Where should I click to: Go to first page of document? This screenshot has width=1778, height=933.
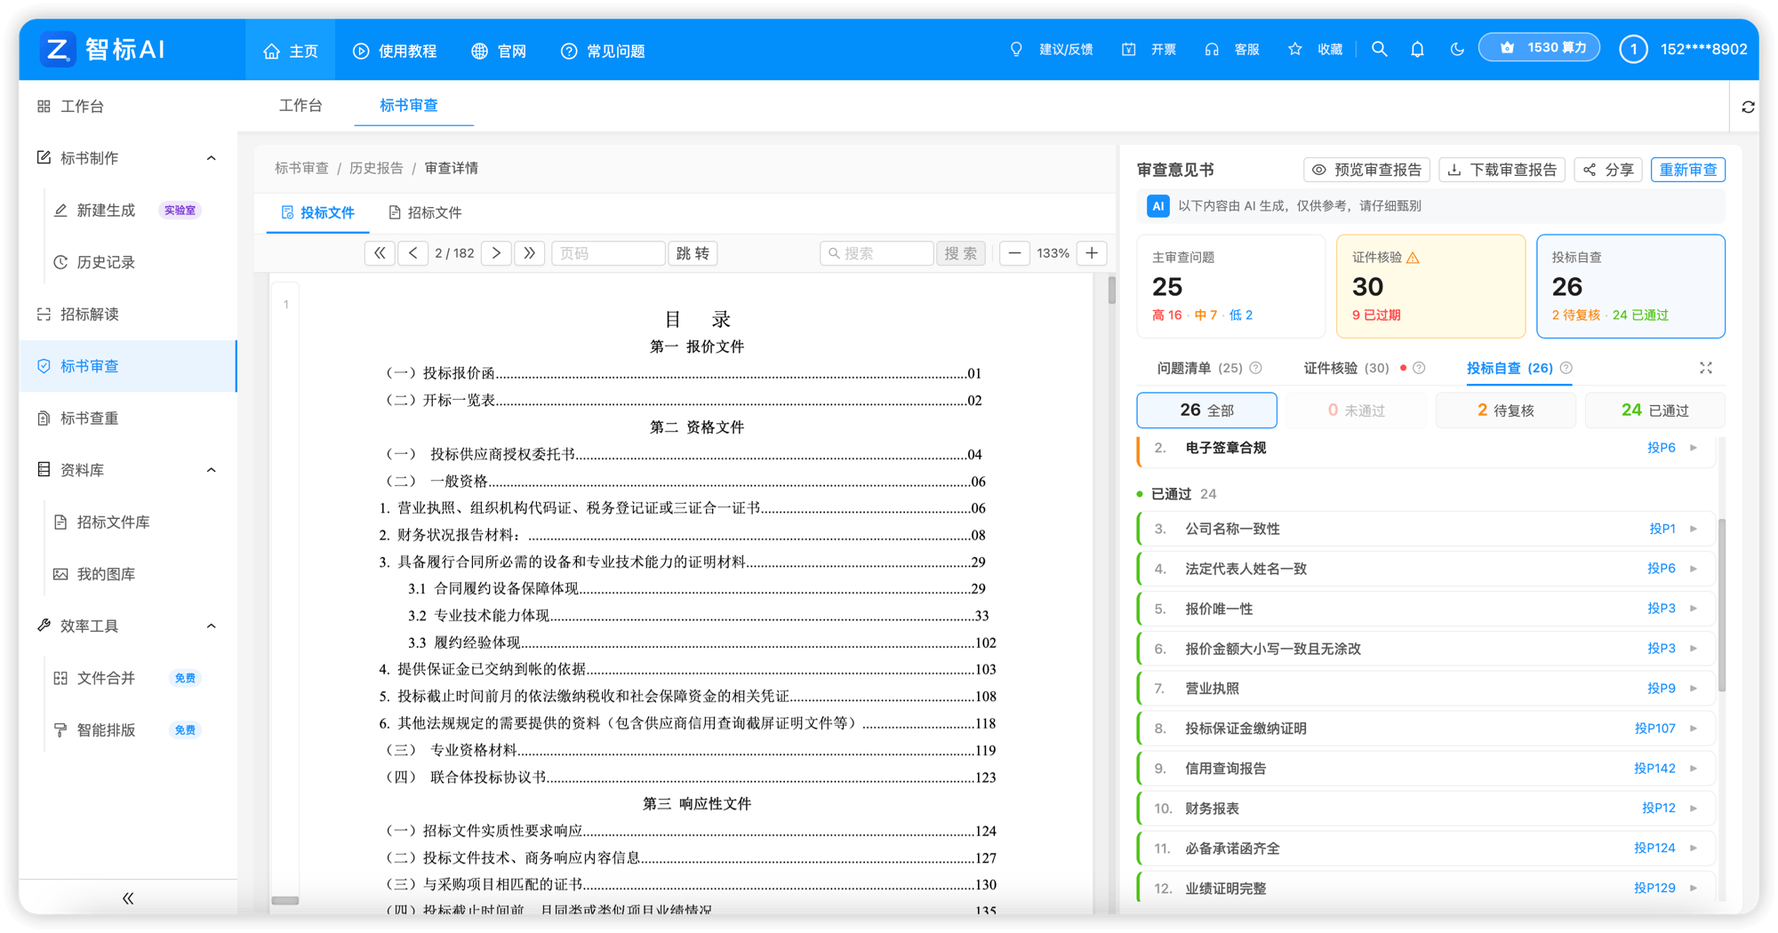coord(380,253)
